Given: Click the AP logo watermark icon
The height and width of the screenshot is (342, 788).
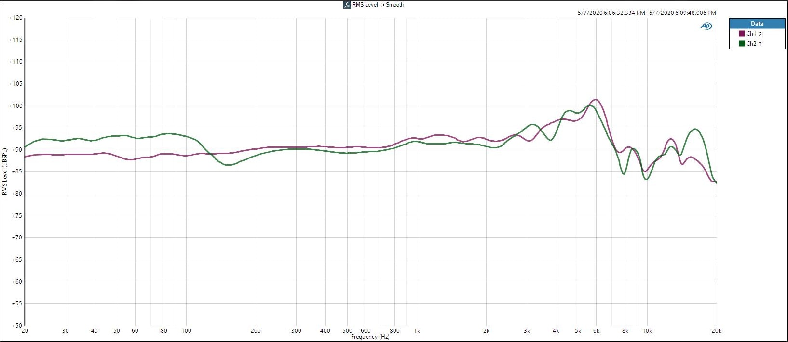Looking at the screenshot, I should point(706,26).
